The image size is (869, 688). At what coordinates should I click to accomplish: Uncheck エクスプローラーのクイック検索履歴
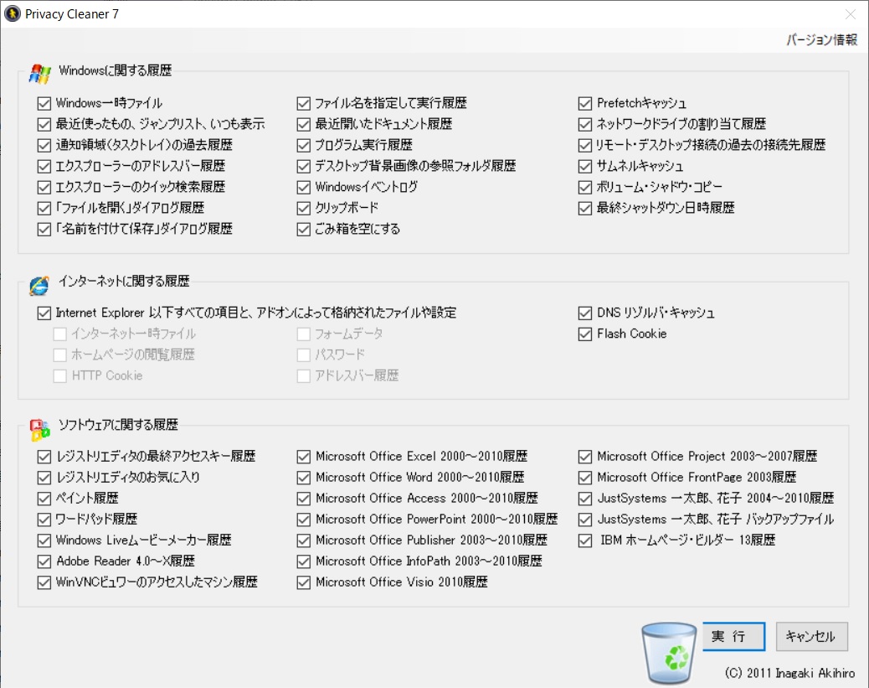click(44, 187)
